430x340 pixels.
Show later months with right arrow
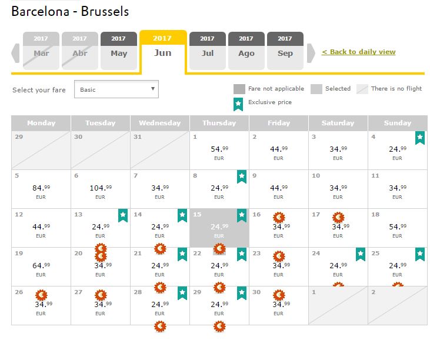311,53
